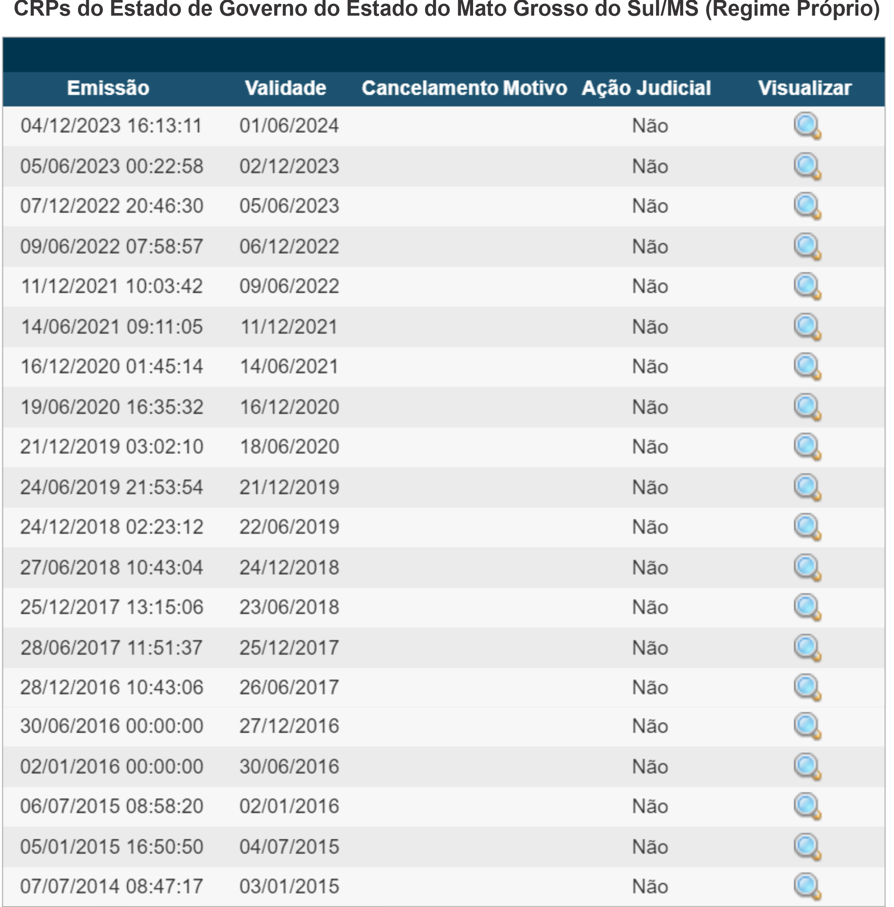View certificate issued 19/06/2020 16:35:32

coord(807,408)
